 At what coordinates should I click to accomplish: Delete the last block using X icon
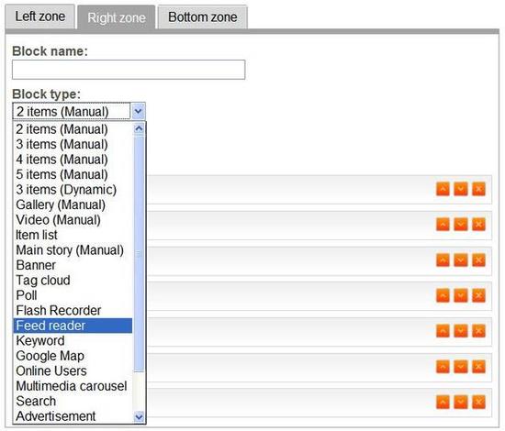click(478, 402)
